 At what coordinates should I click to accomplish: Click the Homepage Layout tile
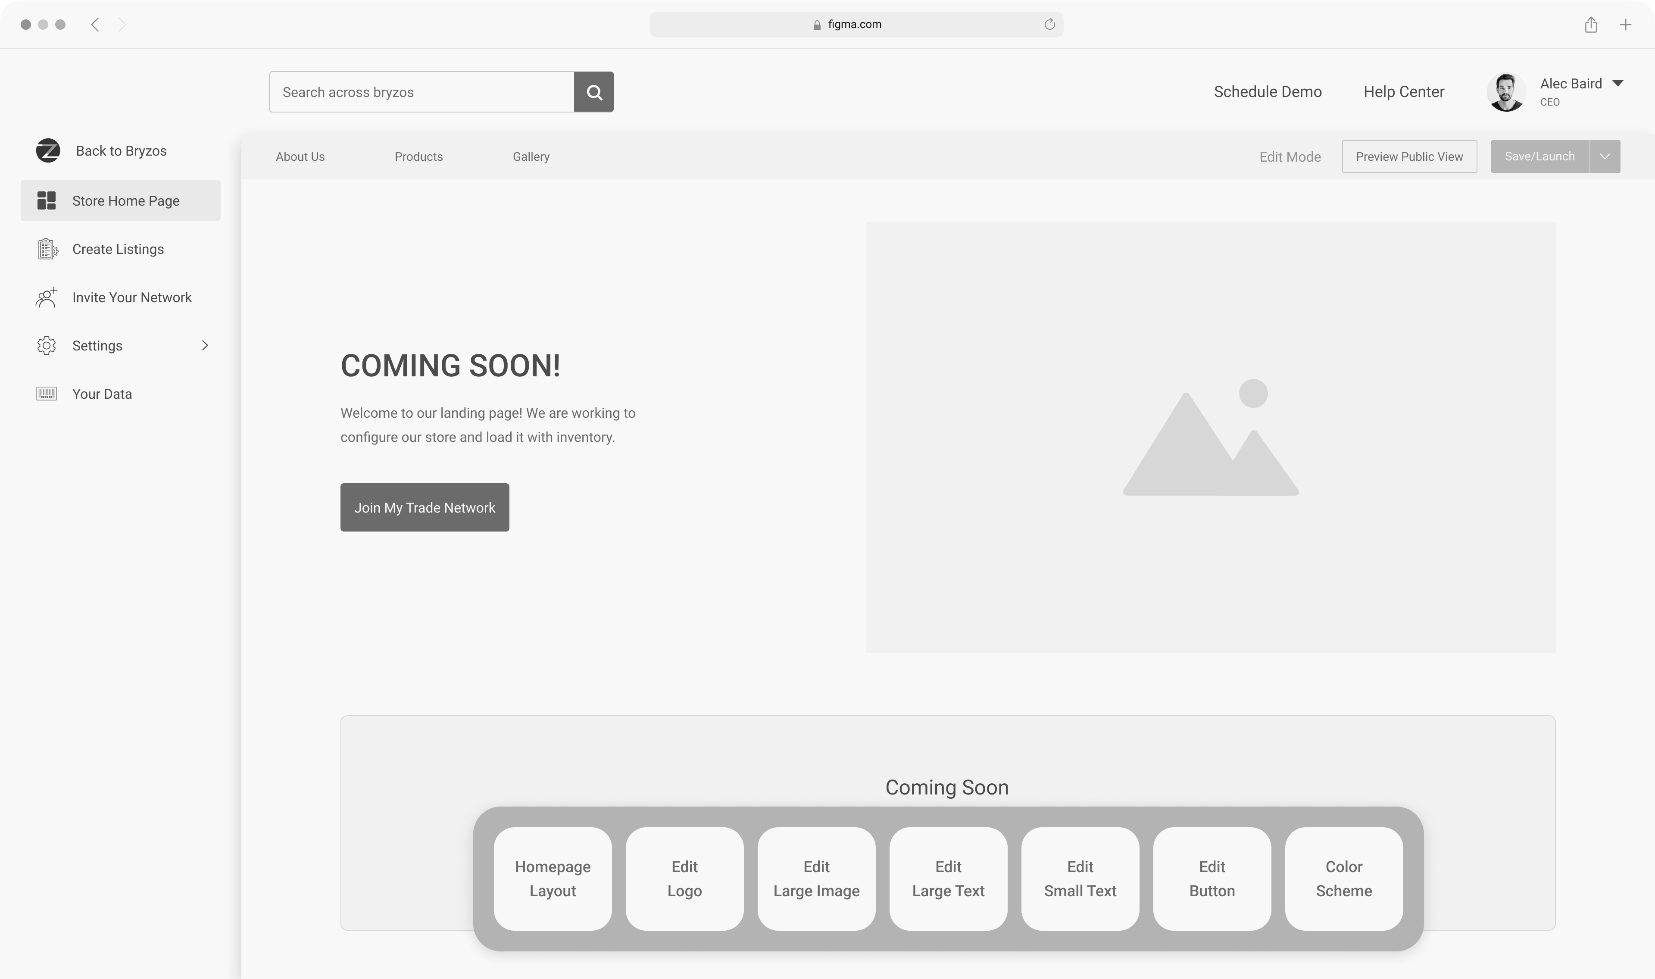(x=553, y=879)
